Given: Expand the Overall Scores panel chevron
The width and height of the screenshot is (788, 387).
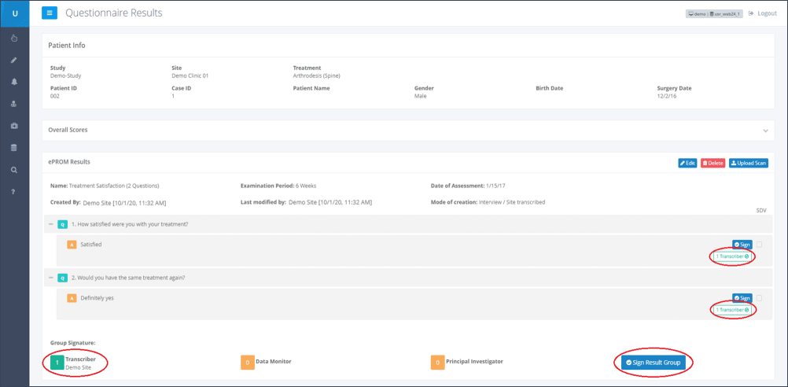Looking at the screenshot, I should click(x=765, y=131).
